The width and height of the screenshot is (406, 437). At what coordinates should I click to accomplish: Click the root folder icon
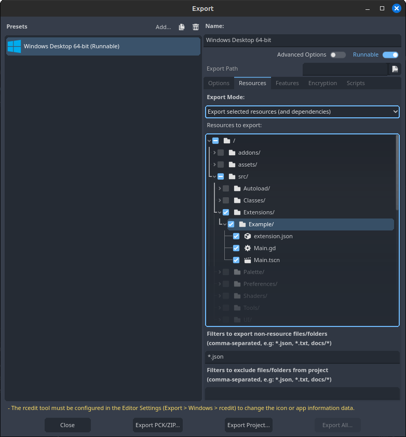click(x=227, y=141)
